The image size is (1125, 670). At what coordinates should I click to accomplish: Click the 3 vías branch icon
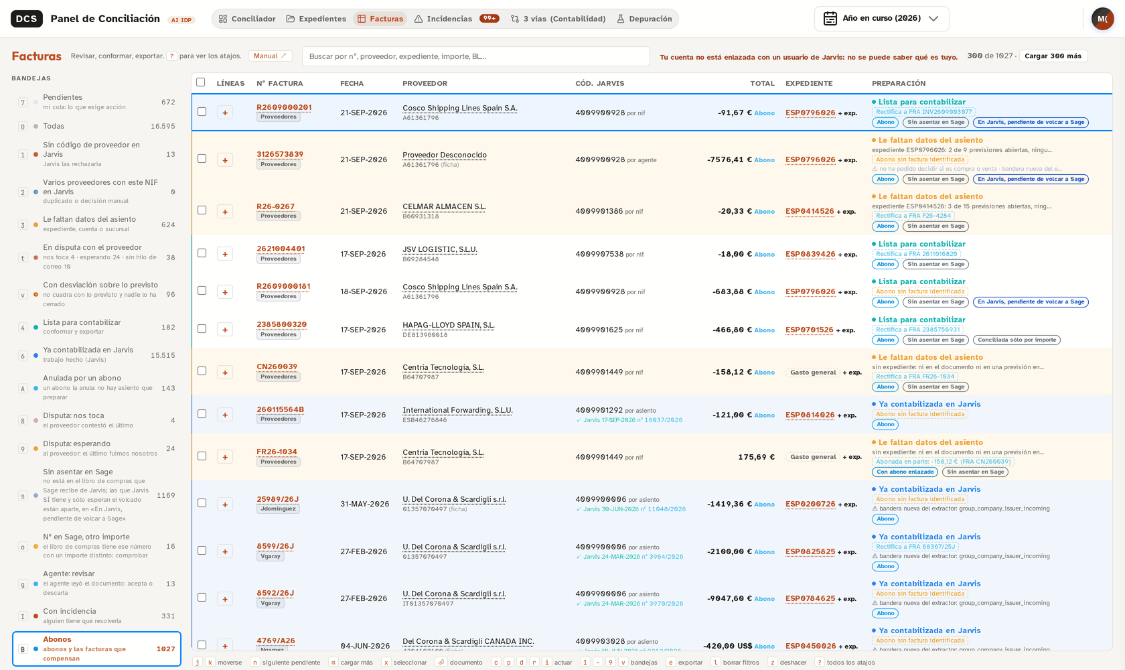pos(515,19)
